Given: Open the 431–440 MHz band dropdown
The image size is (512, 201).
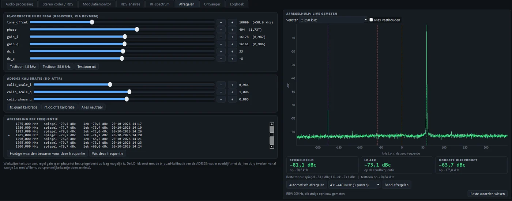Looking at the screenshot, I should (354, 185).
